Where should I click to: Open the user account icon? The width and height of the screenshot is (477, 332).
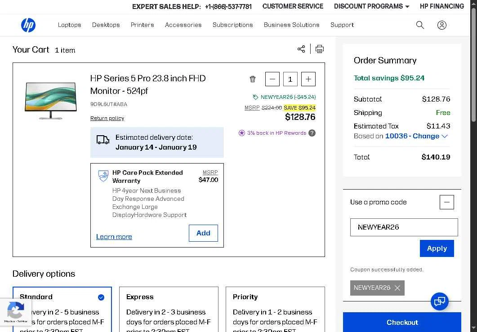click(x=442, y=25)
